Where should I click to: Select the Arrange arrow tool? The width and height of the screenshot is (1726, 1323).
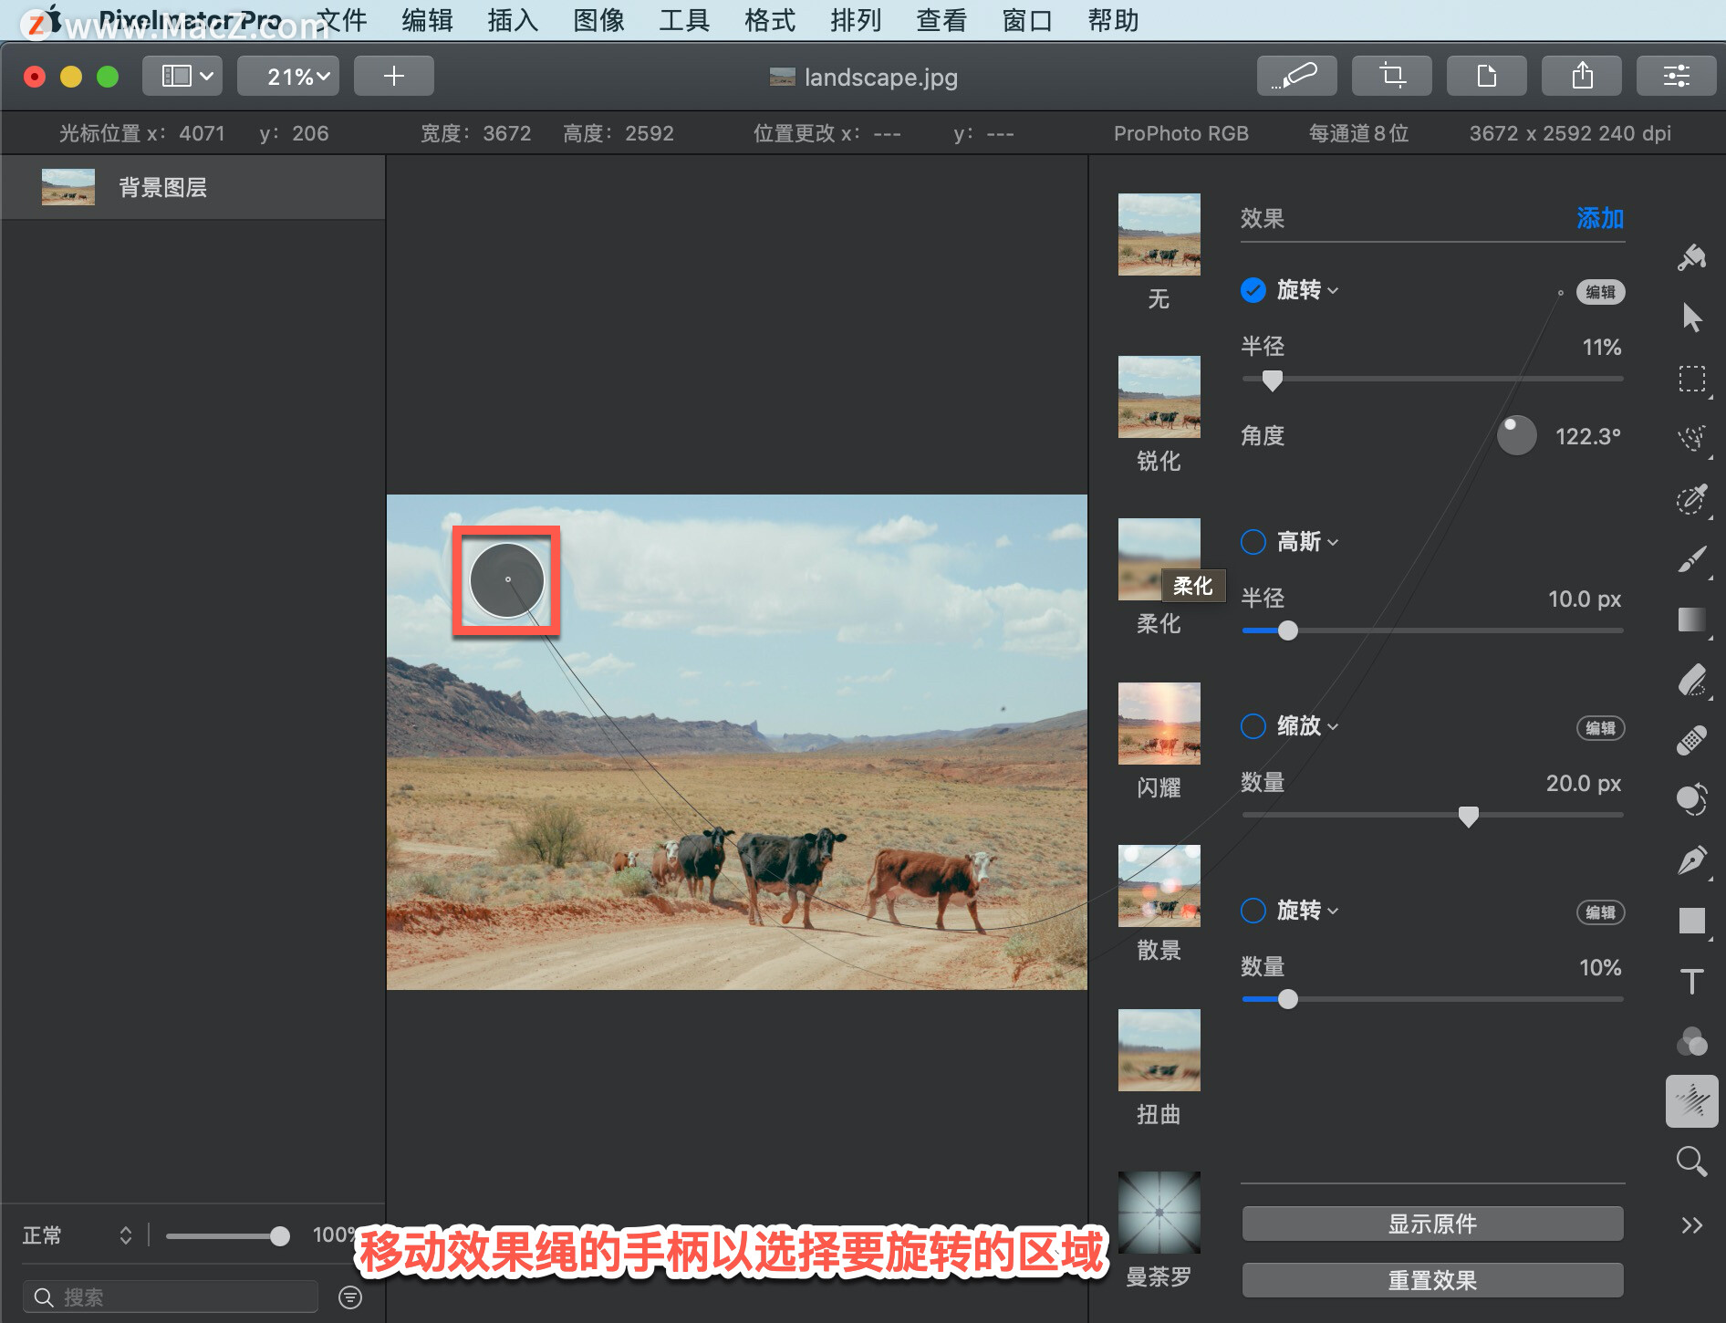pos(1692,318)
